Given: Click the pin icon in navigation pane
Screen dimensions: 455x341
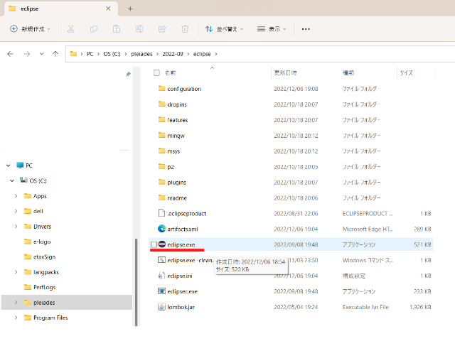Looking at the screenshot, I should tap(128, 75).
